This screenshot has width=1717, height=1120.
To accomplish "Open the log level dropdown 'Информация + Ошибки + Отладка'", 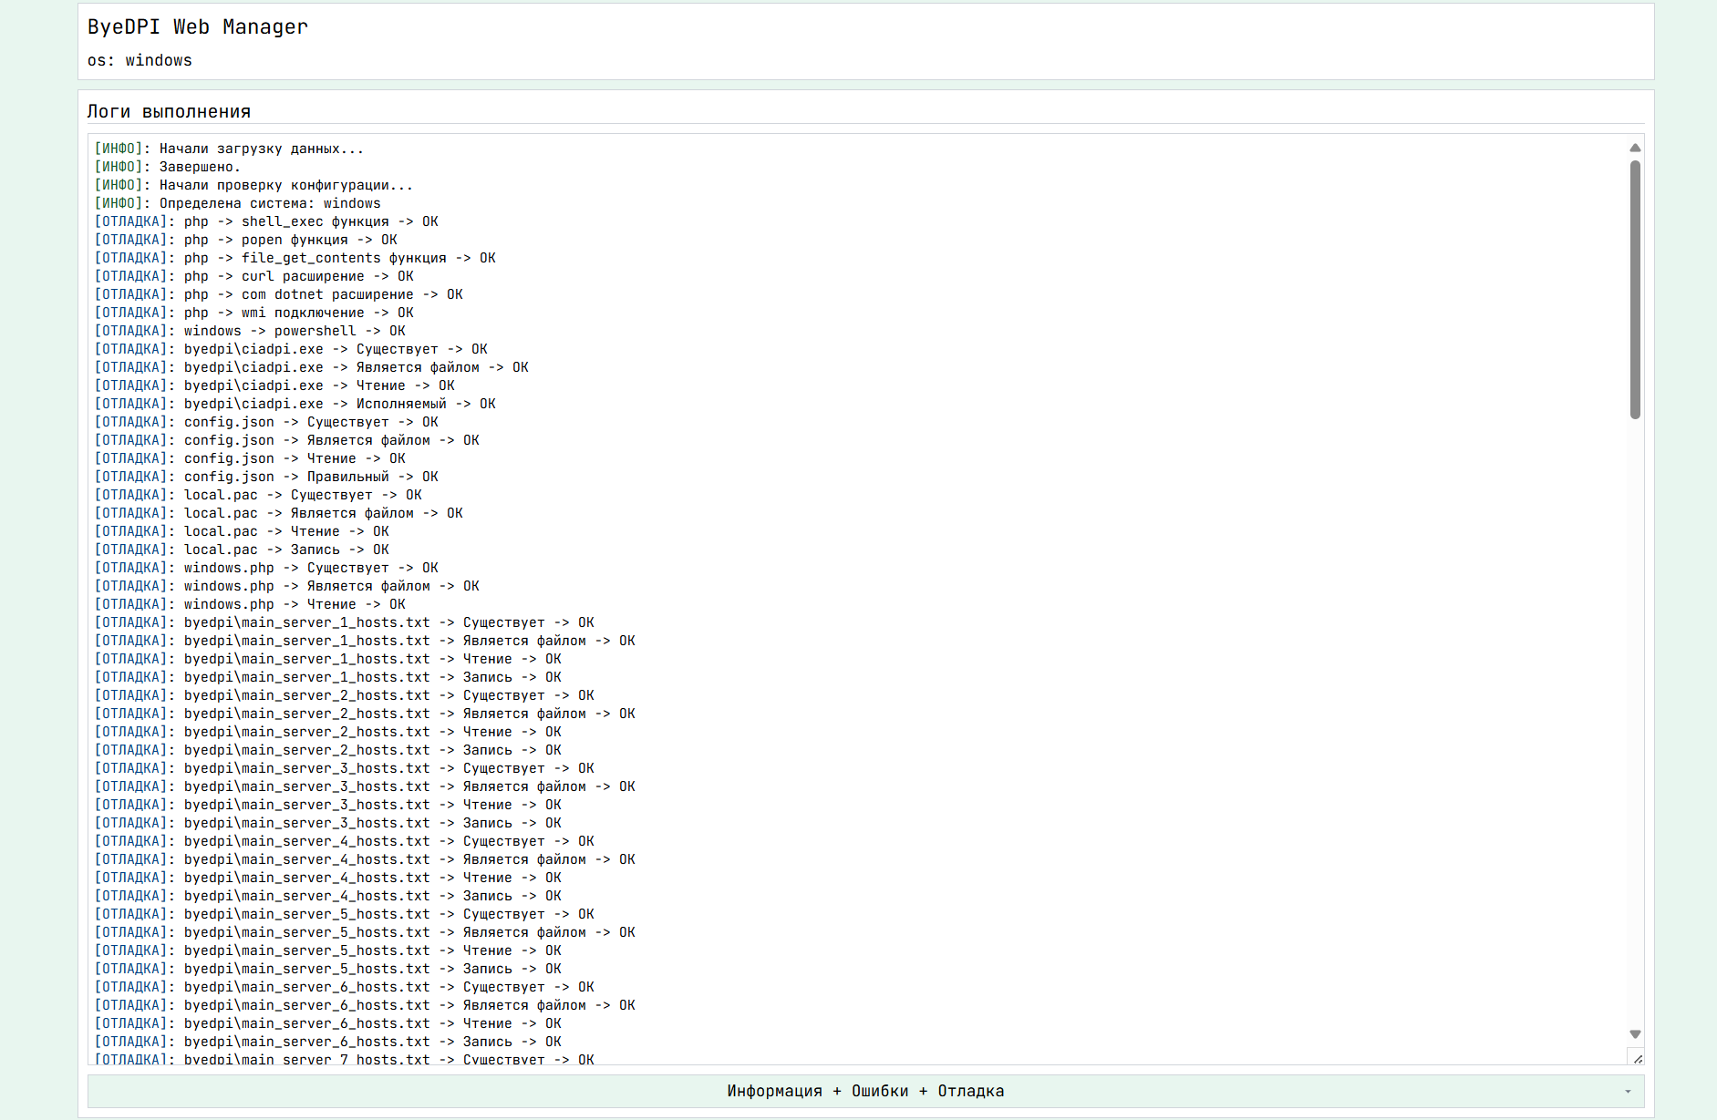I will coord(865,1091).
